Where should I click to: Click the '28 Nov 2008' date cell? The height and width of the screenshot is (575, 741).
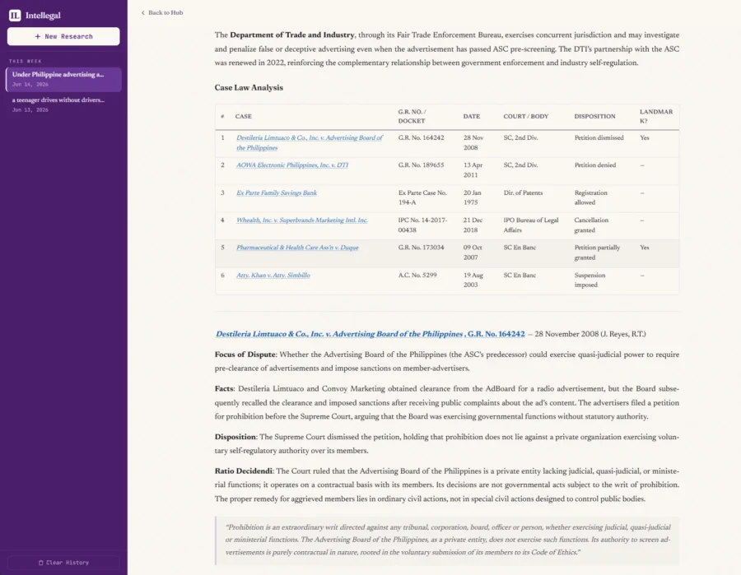pyautogui.click(x=473, y=142)
